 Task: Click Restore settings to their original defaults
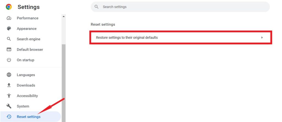(x=127, y=37)
